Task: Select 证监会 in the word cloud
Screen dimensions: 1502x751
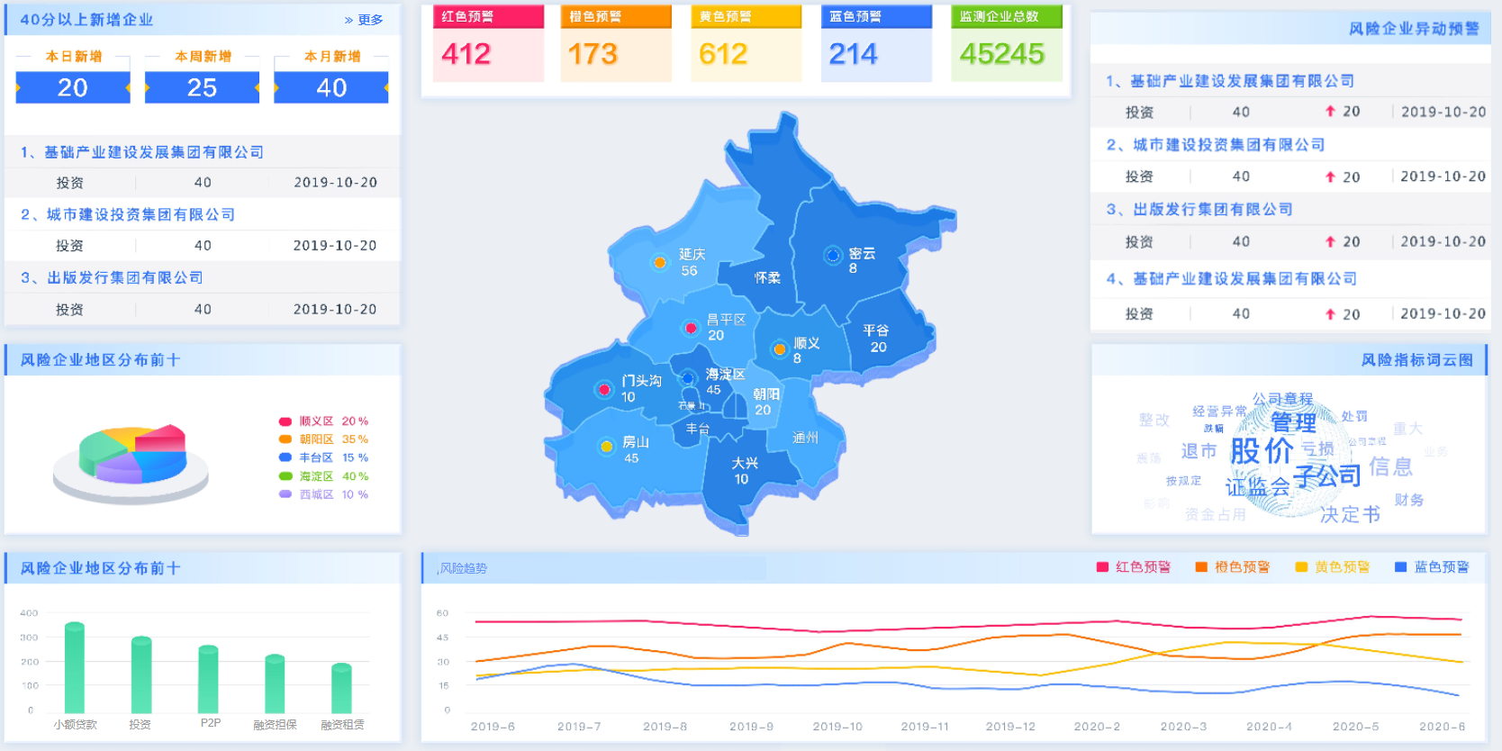Action: click(x=1257, y=487)
